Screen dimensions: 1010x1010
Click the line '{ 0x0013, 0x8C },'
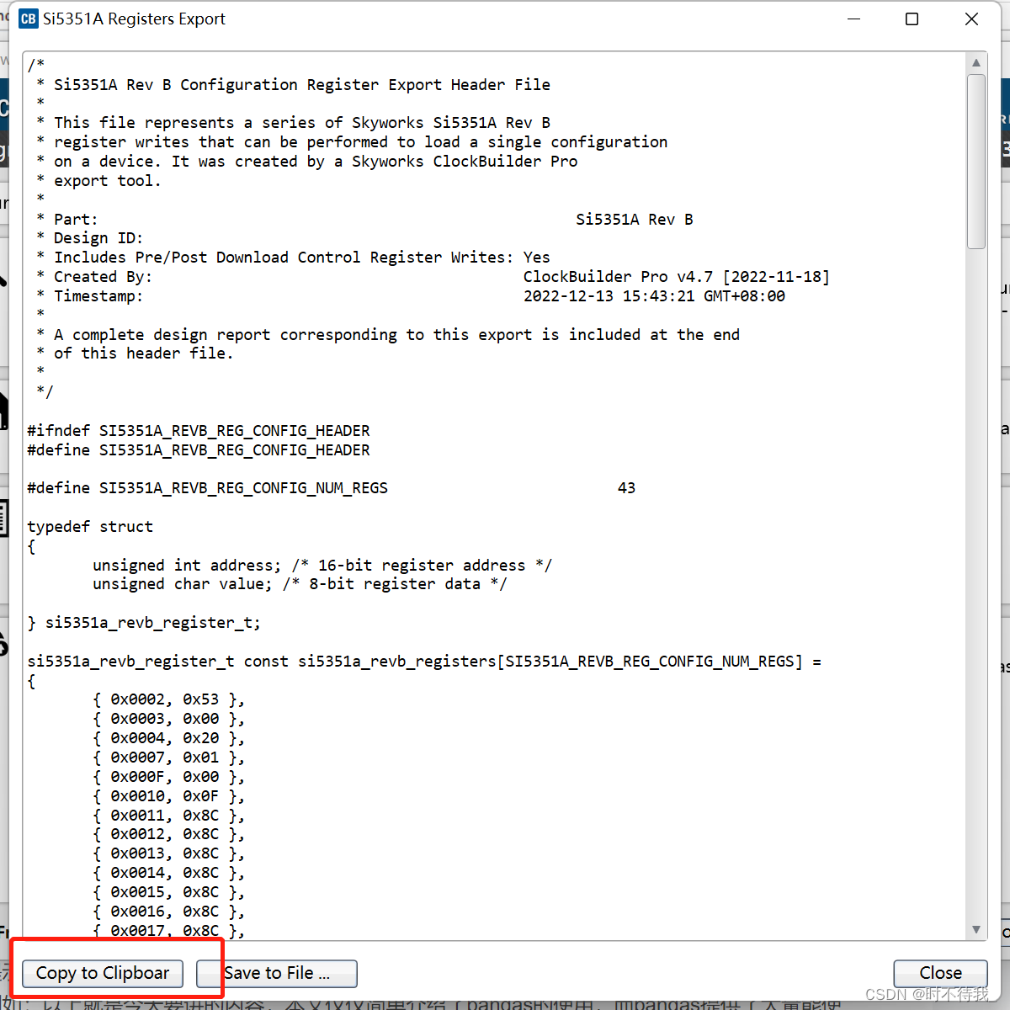(168, 853)
